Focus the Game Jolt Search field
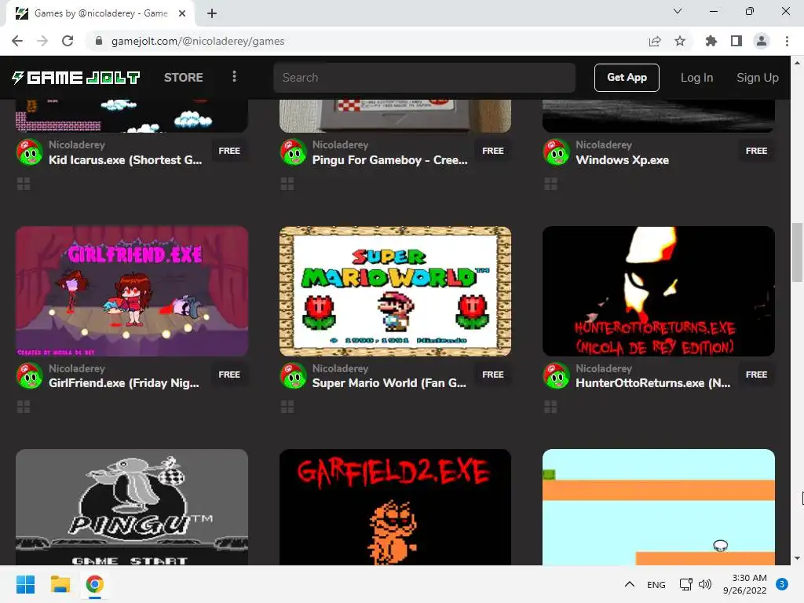Viewport: 804px width, 603px height. tap(424, 78)
